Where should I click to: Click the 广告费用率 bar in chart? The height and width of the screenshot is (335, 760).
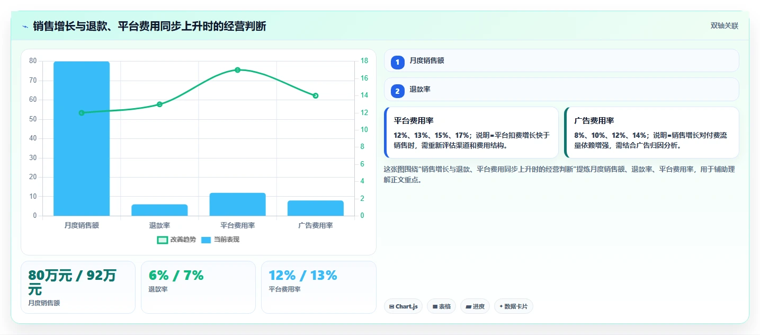(x=316, y=208)
